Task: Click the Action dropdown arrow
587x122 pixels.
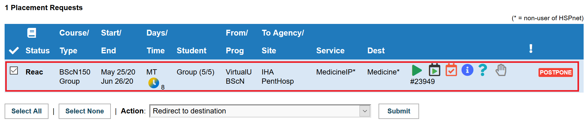Action: point(365,111)
